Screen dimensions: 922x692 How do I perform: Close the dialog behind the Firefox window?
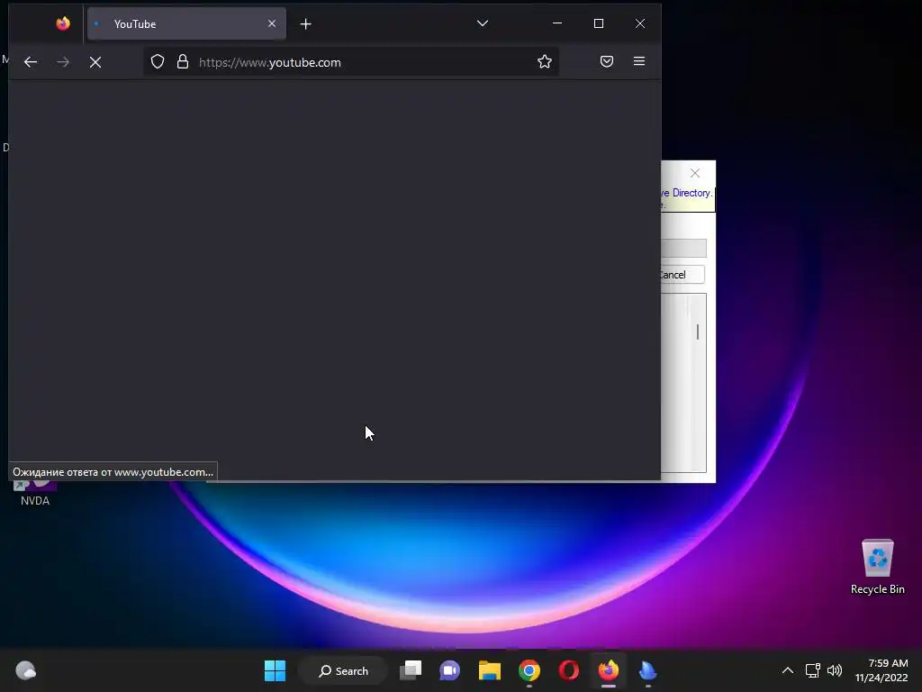pyautogui.click(x=695, y=173)
